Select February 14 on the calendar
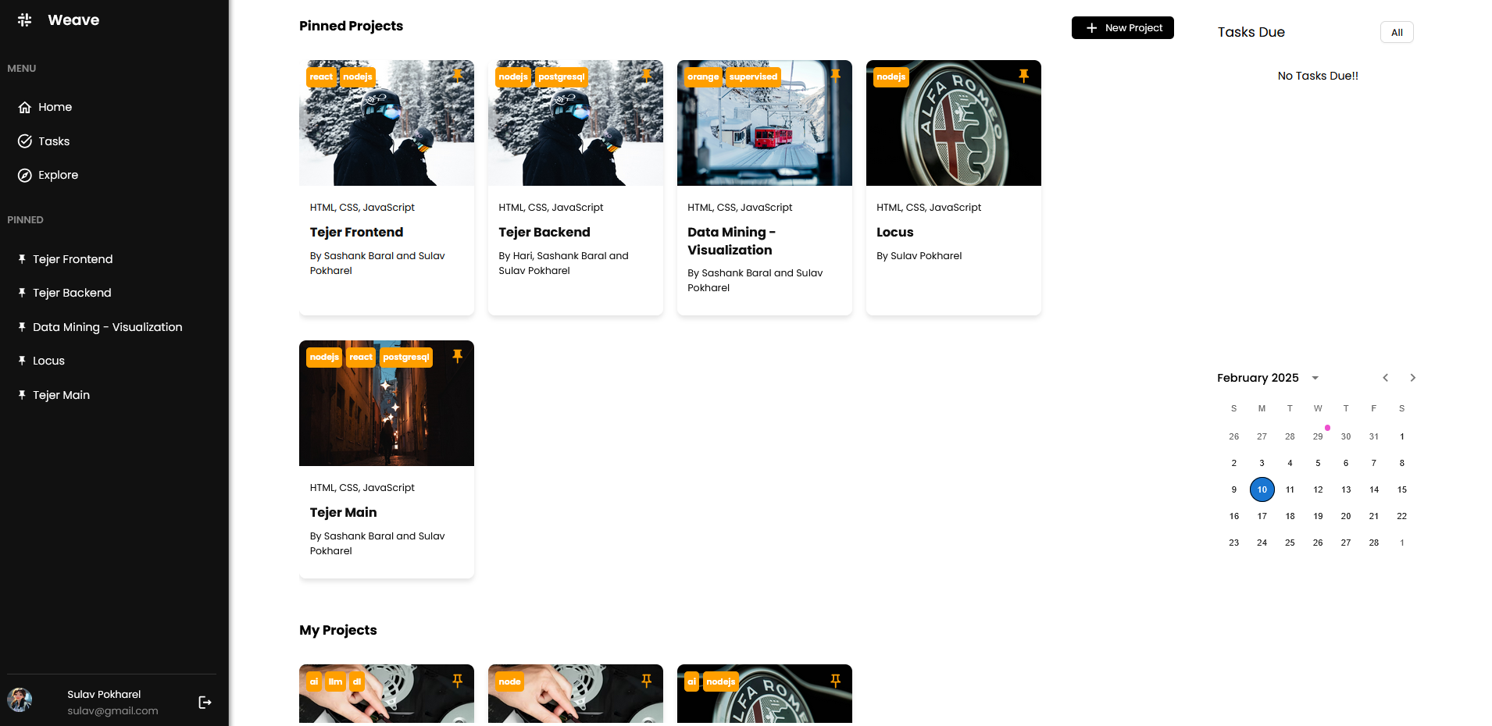 click(x=1373, y=490)
